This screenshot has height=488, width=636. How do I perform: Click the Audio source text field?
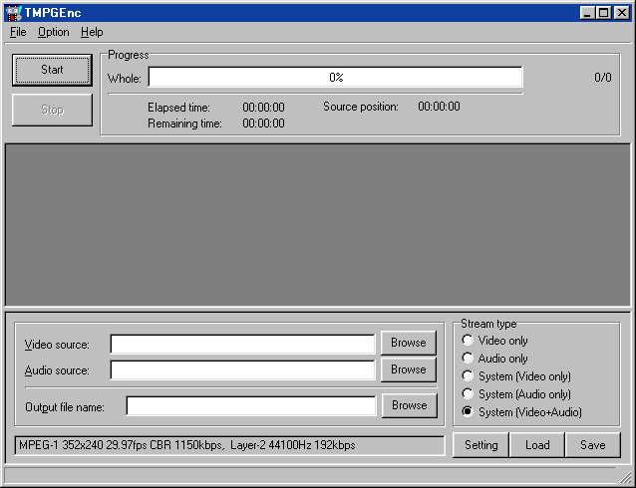(242, 370)
